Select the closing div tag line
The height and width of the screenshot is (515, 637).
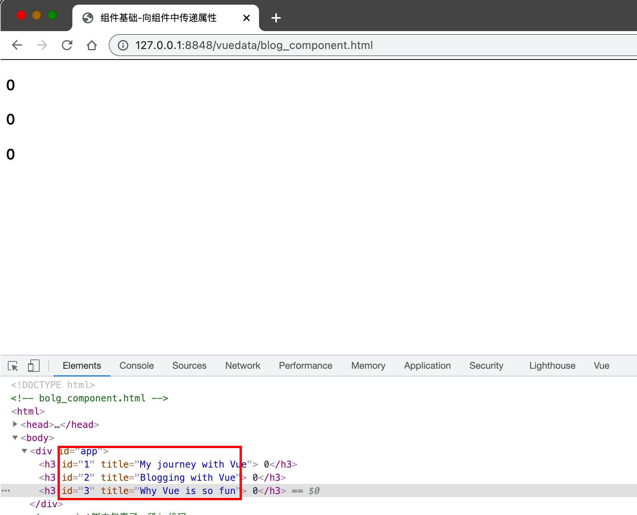[46, 504]
